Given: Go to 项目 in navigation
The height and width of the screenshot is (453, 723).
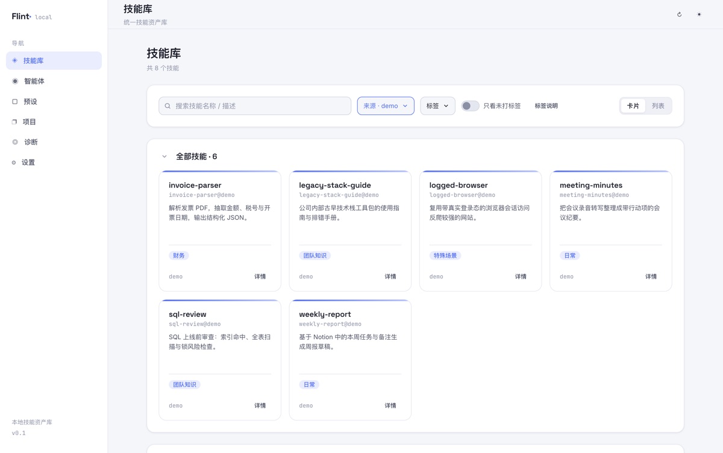Looking at the screenshot, I should tap(54, 122).
